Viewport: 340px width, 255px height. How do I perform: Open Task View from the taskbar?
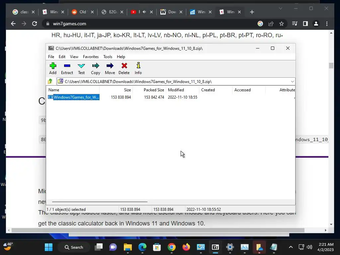[x=99, y=247]
